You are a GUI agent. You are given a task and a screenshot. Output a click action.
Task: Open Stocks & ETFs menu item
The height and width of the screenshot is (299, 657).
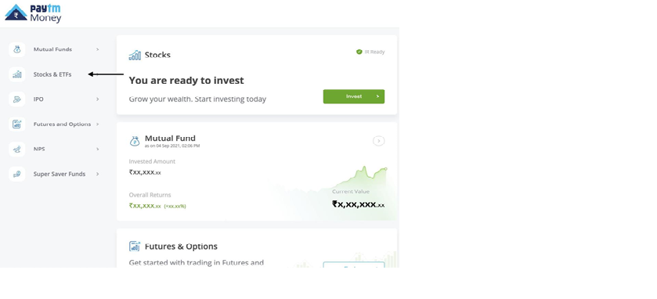52,74
